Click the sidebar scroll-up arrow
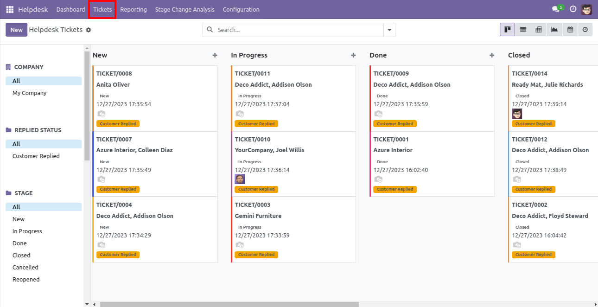 pos(87,48)
